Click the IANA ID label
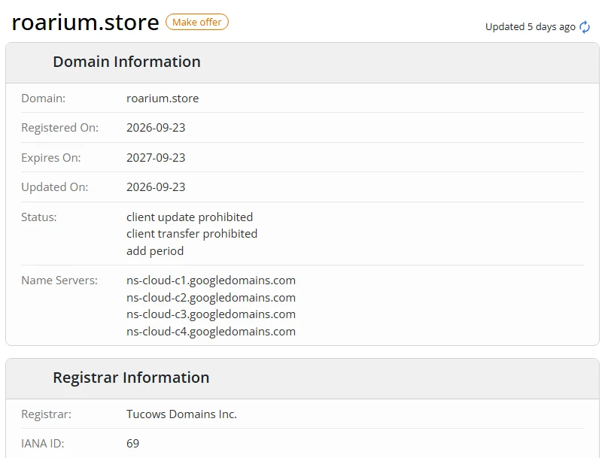Screen dimensions: 605x458 click(42, 444)
